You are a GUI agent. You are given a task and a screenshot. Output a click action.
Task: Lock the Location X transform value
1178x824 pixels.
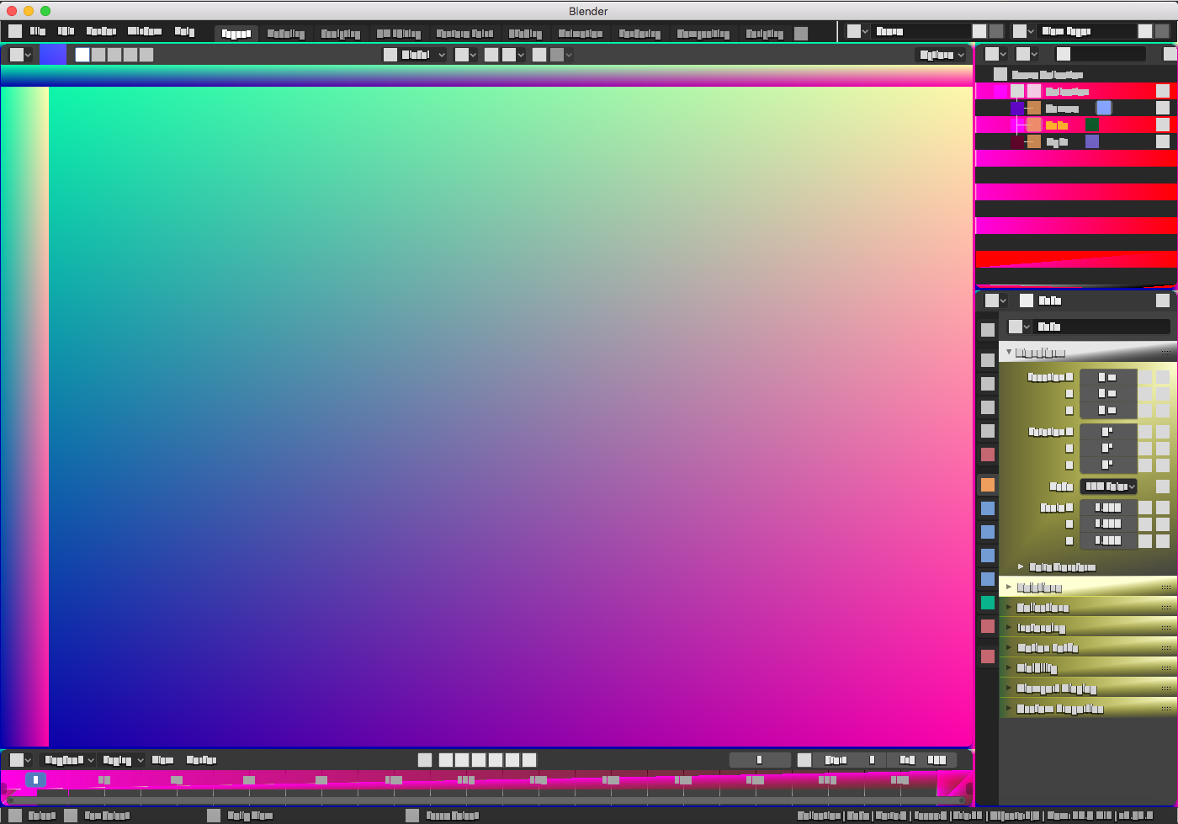[x=1145, y=377]
